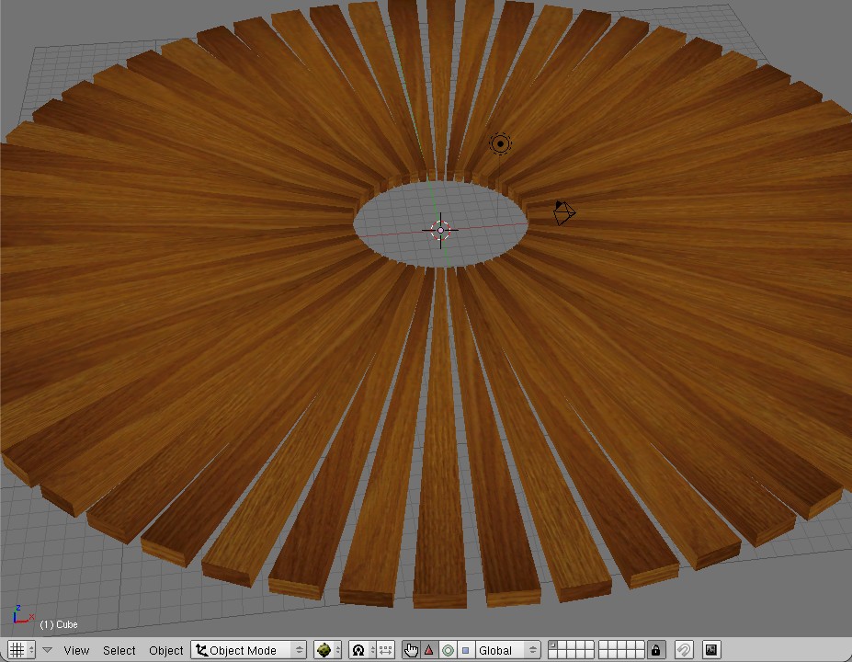Open the View menu
Screen dimensions: 852x662
pyautogui.click(x=76, y=650)
